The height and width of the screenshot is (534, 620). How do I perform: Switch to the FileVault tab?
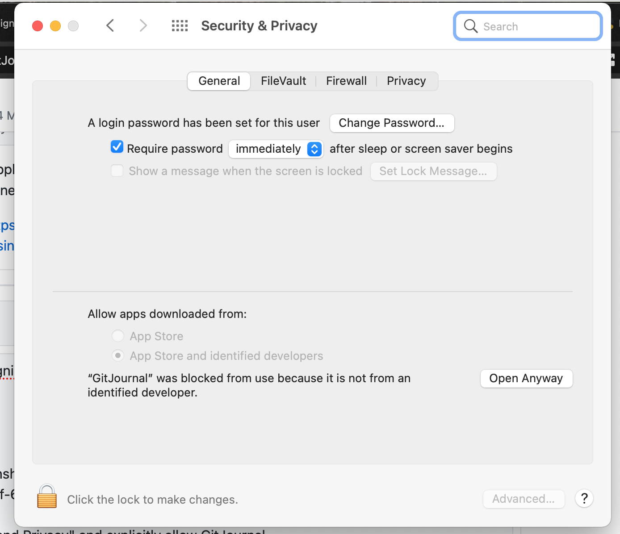tap(283, 81)
